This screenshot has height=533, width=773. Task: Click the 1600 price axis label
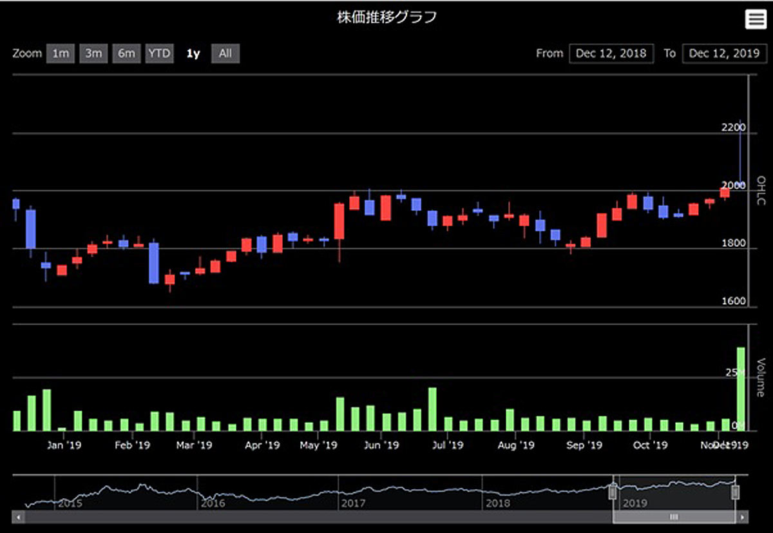(733, 301)
